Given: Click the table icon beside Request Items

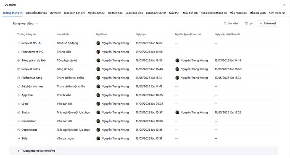Looking at the screenshot, I should point(18,69).
